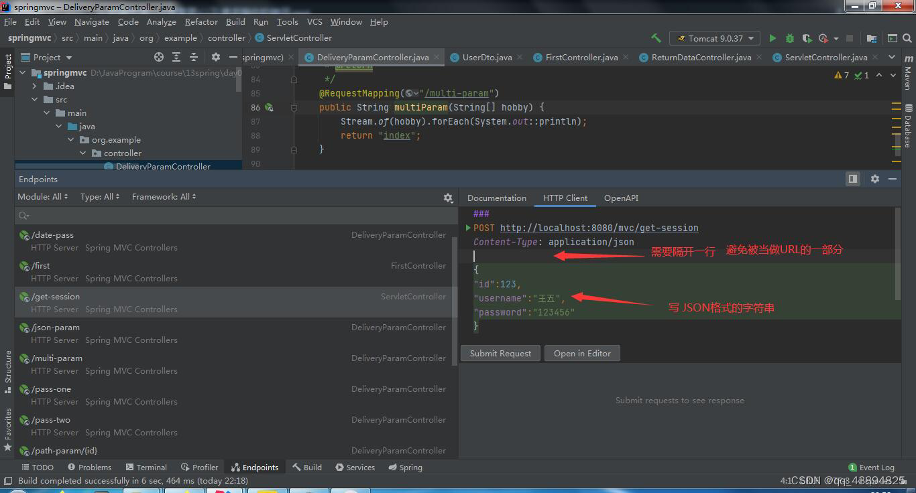Run the application with the green Run icon

pos(772,38)
